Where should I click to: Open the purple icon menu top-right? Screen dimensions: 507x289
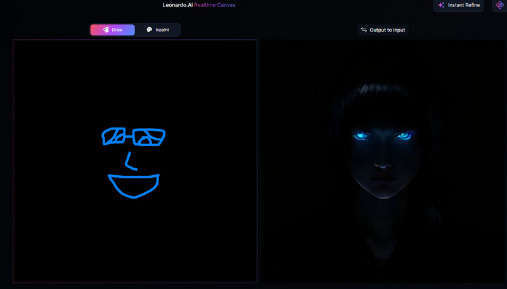[499, 5]
